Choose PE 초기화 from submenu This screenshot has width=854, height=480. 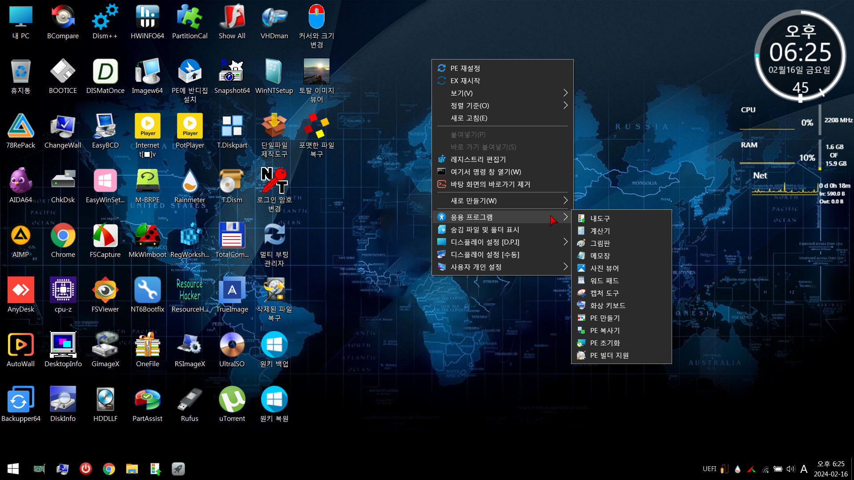[621, 343]
